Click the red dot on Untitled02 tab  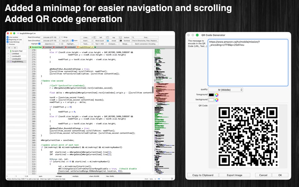[x=66, y=47]
